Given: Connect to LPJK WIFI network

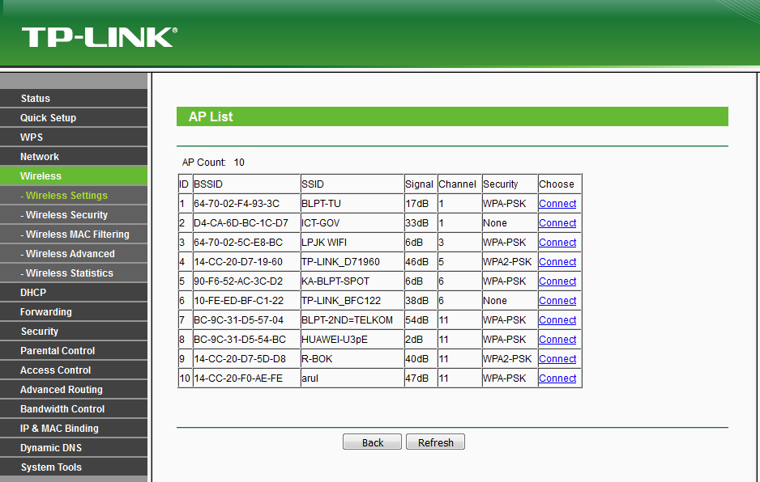Looking at the screenshot, I should coord(557,243).
